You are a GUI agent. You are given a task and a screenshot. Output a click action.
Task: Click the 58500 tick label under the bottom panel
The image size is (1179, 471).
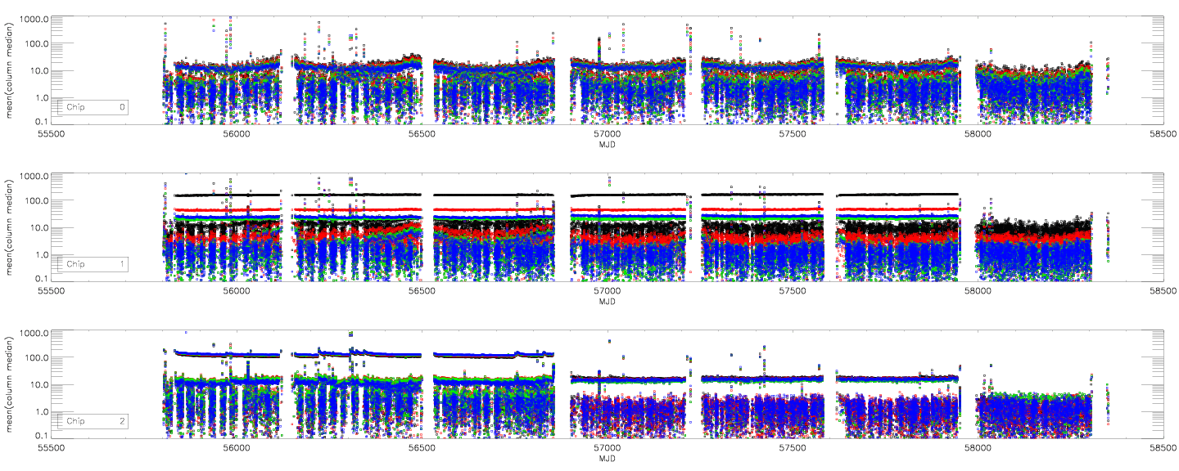(1163, 449)
